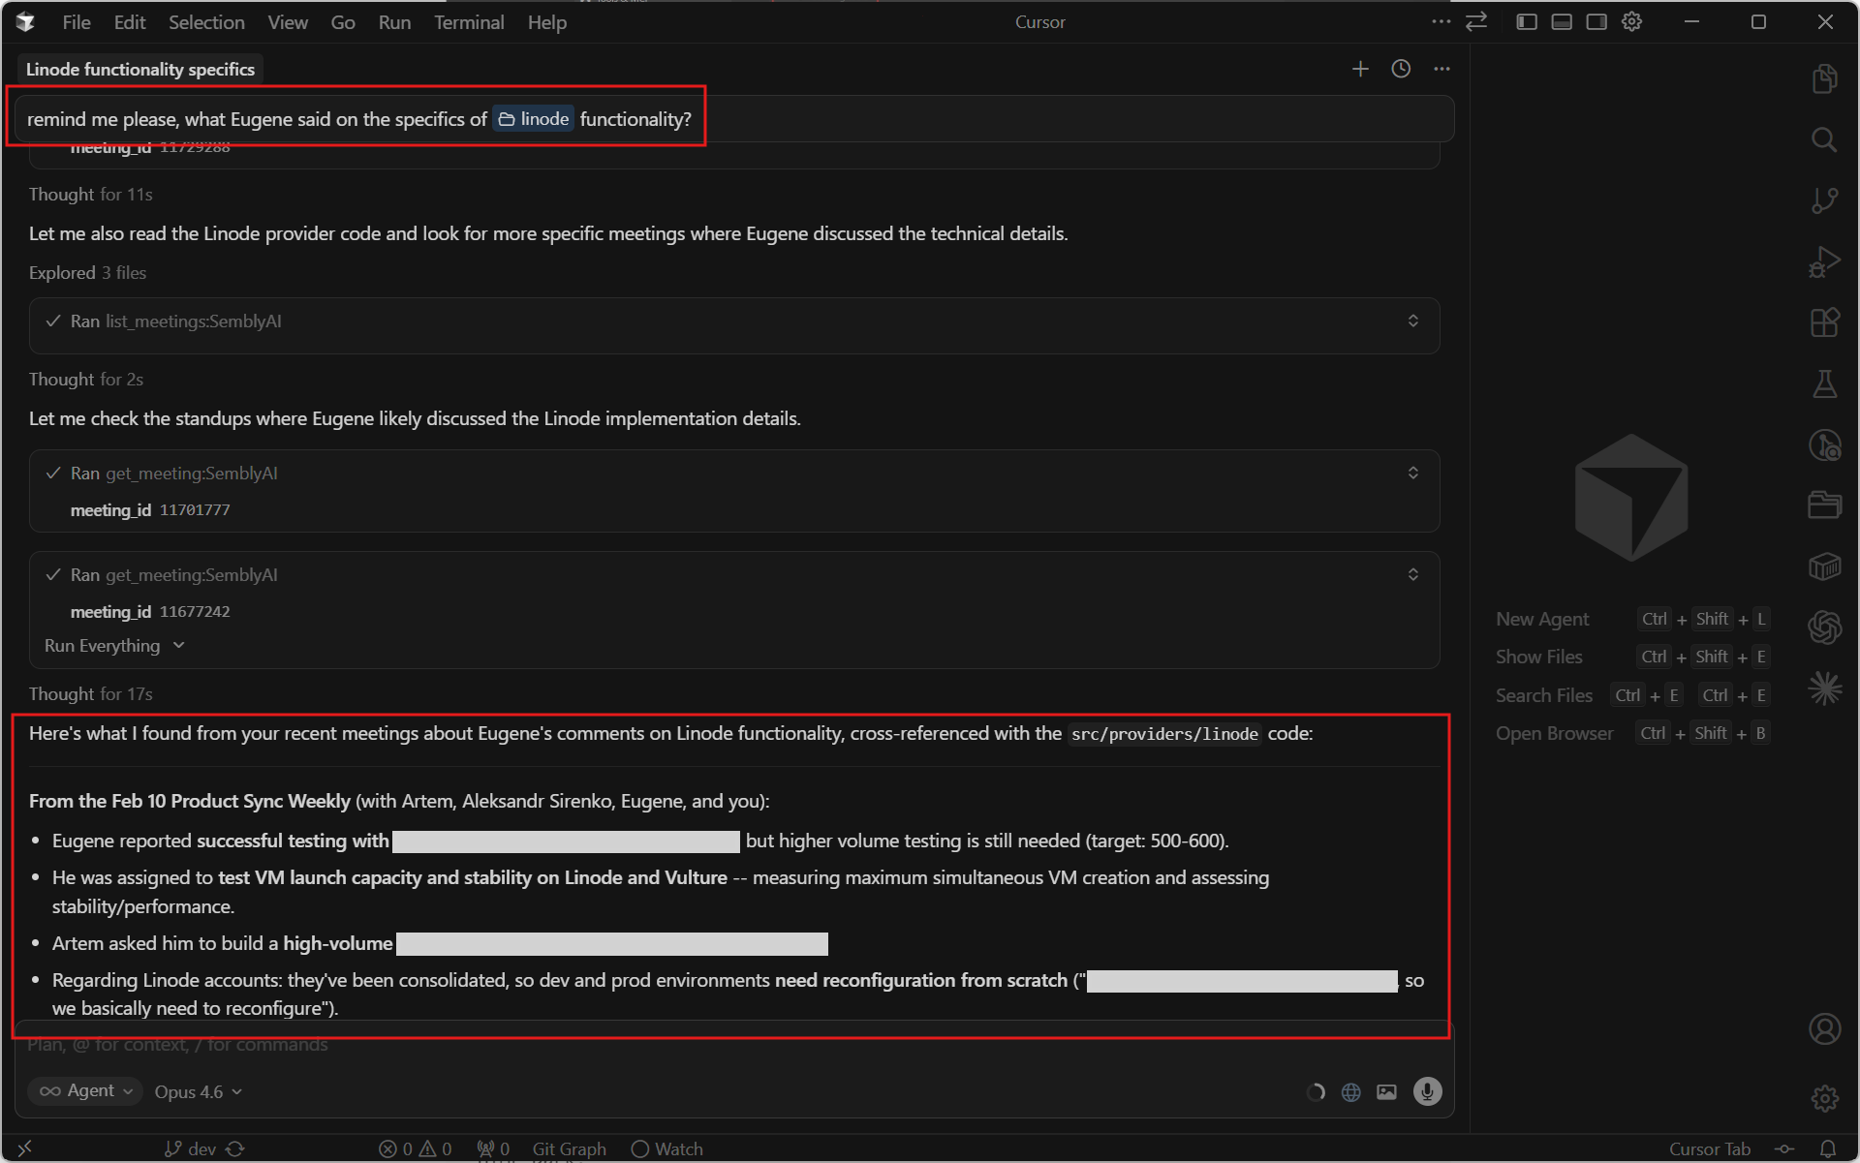Click the microphone voice input icon
This screenshot has height=1163, width=1860.
pyautogui.click(x=1427, y=1091)
